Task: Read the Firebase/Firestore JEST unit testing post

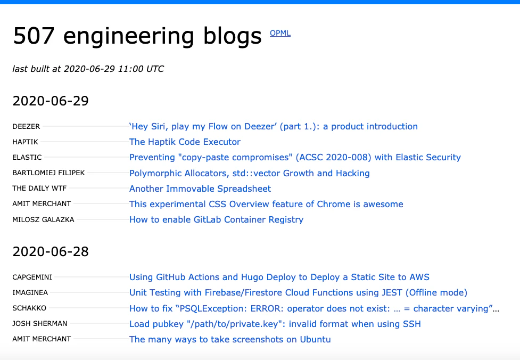Action: tap(298, 292)
